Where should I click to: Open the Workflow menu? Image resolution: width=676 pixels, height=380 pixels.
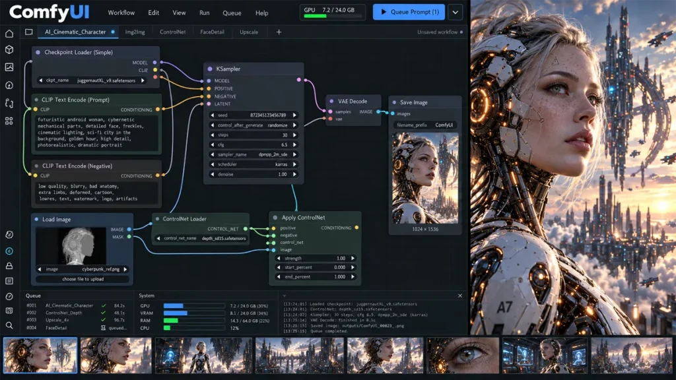(x=121, y=13)
